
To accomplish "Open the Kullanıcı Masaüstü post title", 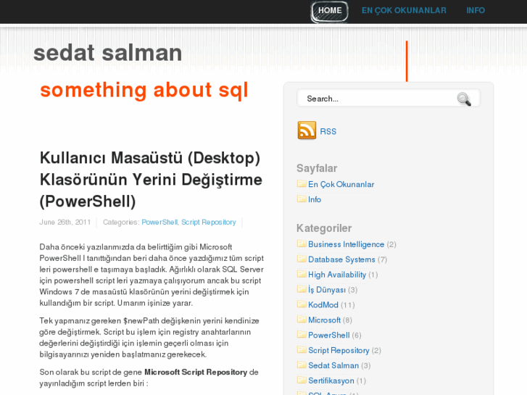I will [151, 180].
